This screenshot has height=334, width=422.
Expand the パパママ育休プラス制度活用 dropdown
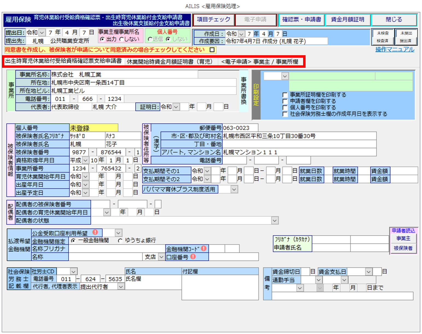pos(234,189)
